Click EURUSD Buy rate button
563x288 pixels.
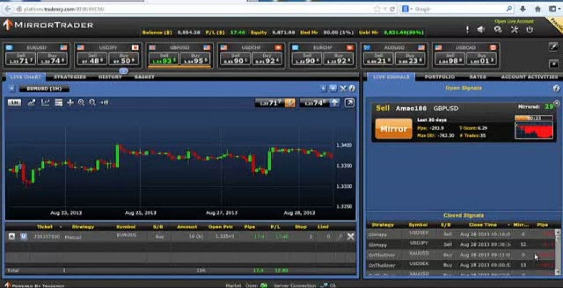tap(52, 59)
